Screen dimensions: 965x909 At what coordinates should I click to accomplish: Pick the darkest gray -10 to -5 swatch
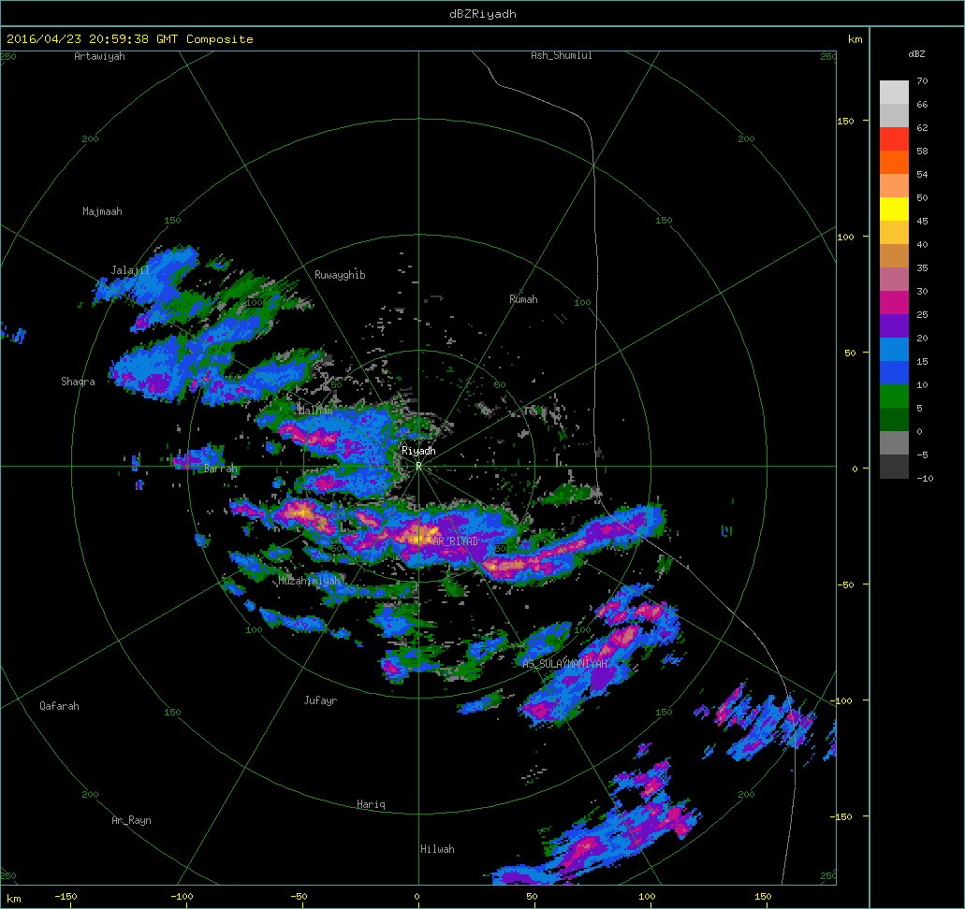tap(894, 466)
